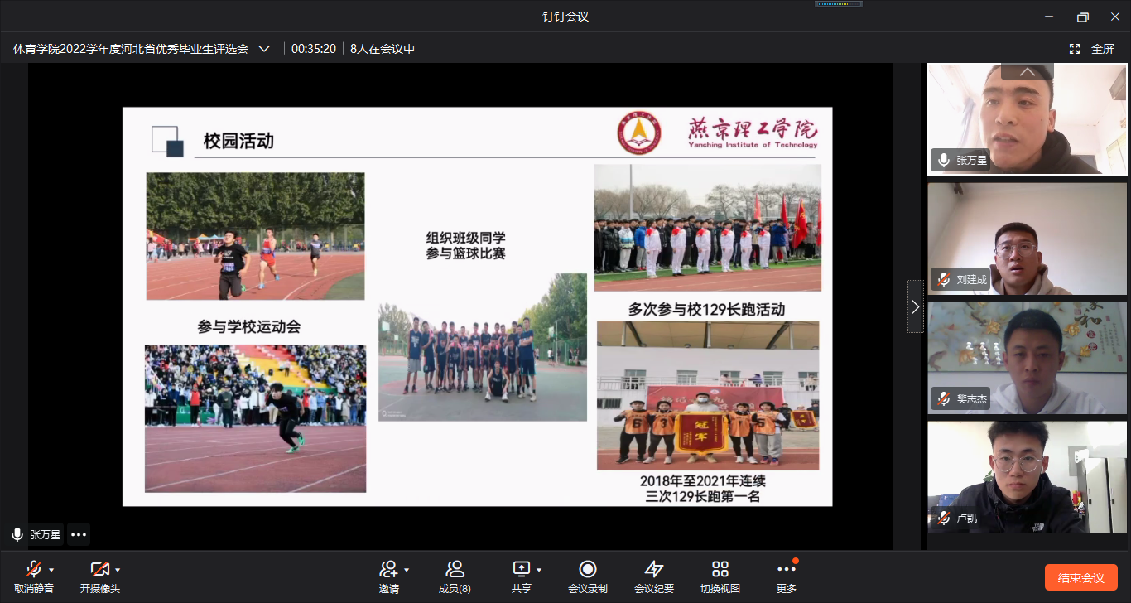
Task: Open the three-dot menu beside 张万星 label
Action: click(79, 534)
